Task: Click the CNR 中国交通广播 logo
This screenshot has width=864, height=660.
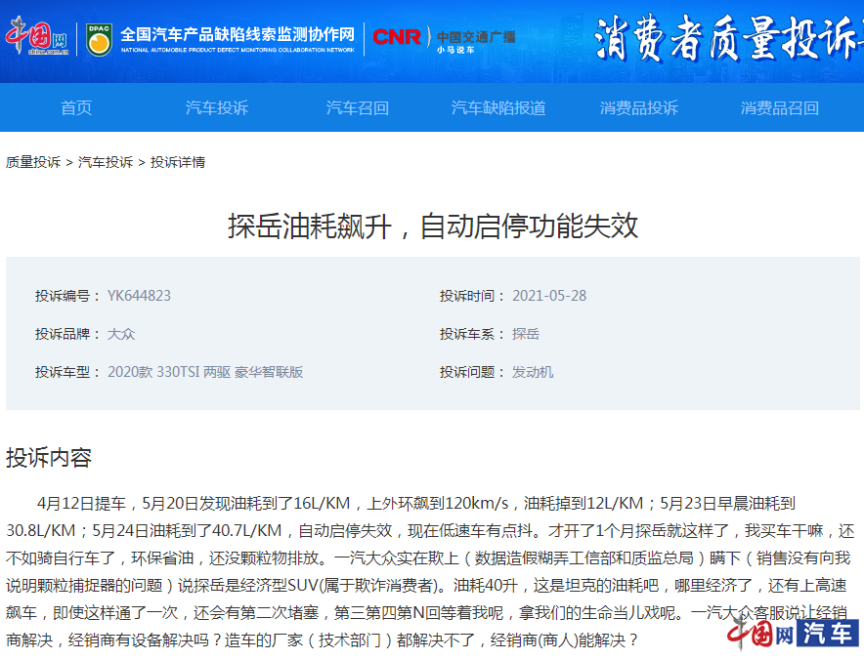Action: click(x=444, y=38)
